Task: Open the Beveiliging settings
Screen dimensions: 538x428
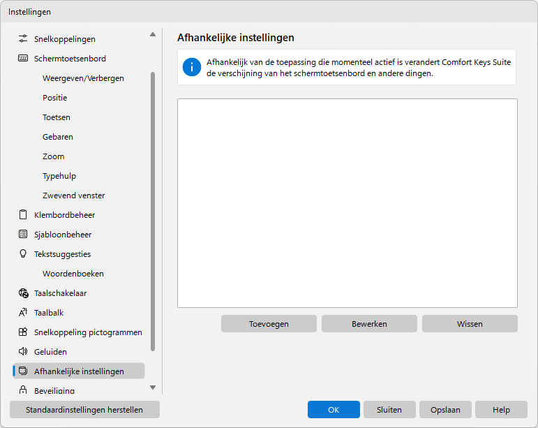Action: coord(54,390)
